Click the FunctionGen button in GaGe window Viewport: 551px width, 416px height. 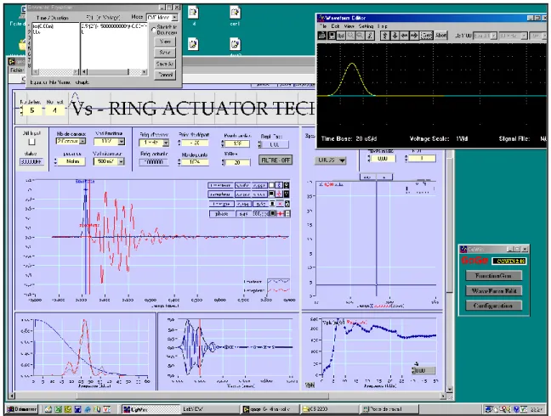click(x=493, y=276)
